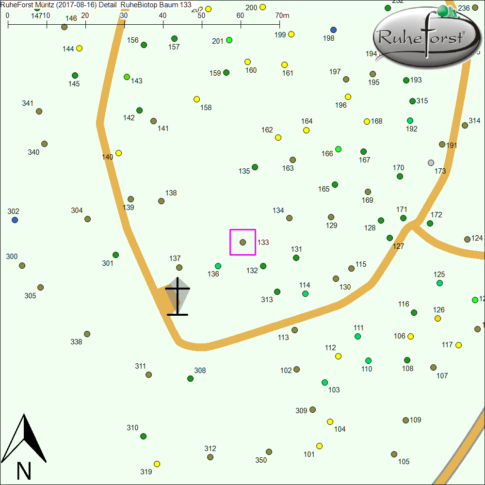This screenshot has height=485, width=485.
Task: Click the black cross memorial symbol
Action: [x=178, y=296]
